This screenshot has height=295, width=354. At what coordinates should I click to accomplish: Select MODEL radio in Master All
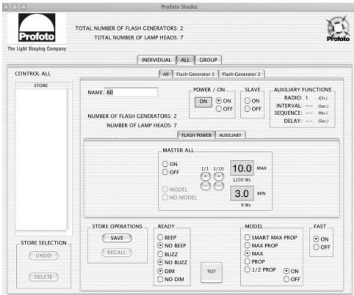tap(165, 189)
